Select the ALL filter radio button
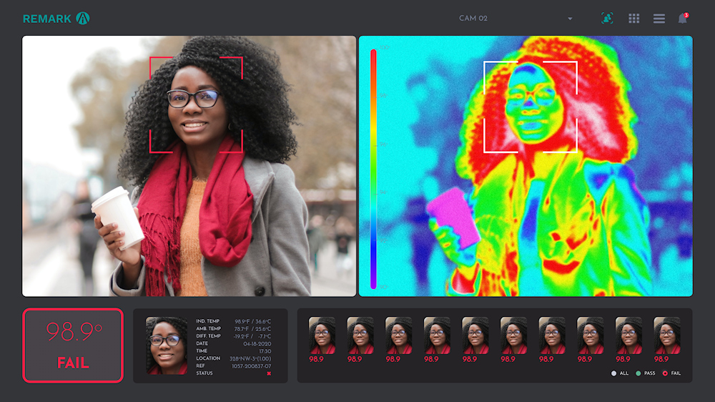The image size is (715, 402). pos(613,373)
